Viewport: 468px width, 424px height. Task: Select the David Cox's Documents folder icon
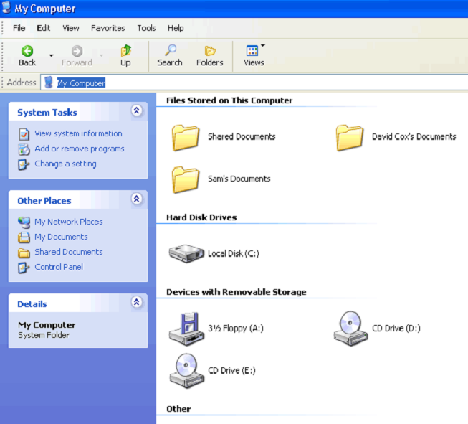click(x=350, y=138)
